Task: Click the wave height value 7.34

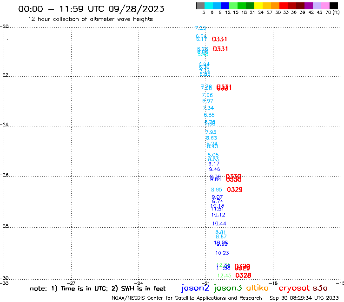Action: 208,108
